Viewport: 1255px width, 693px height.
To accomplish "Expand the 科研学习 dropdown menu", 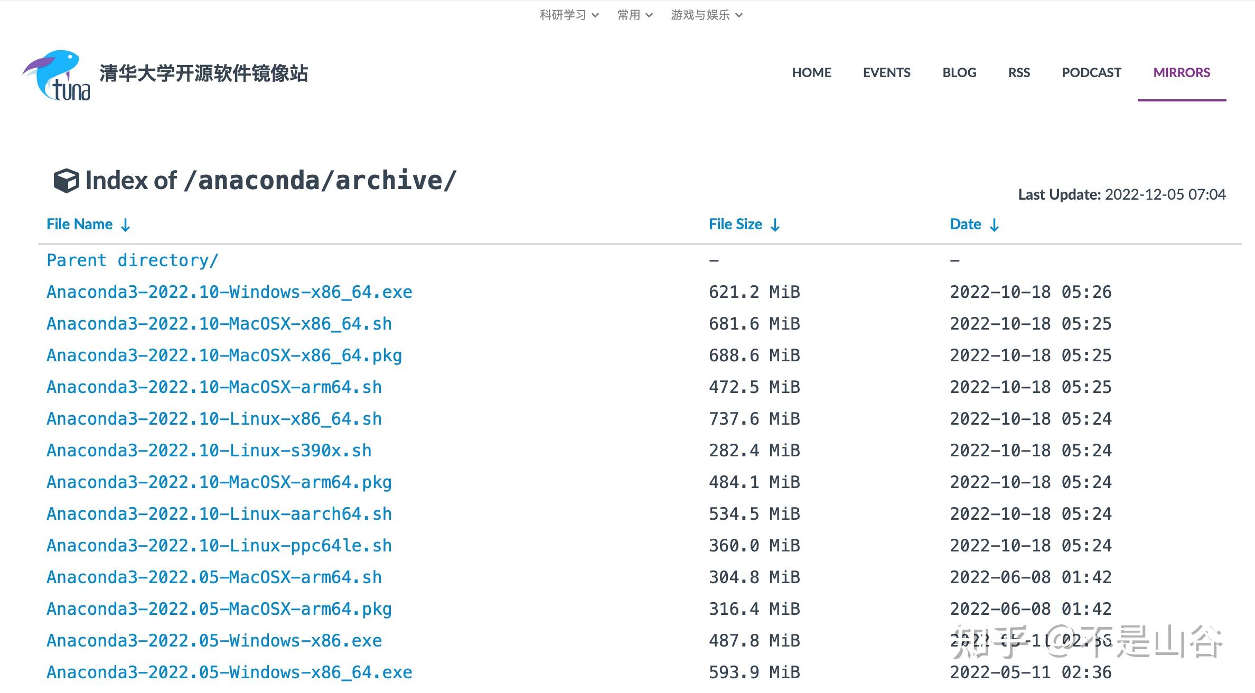I will click(569, 15).
